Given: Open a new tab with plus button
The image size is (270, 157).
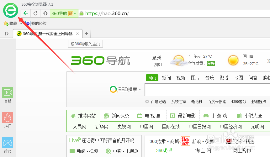Looking at the screenshot, I should click(x=87, y=34).
